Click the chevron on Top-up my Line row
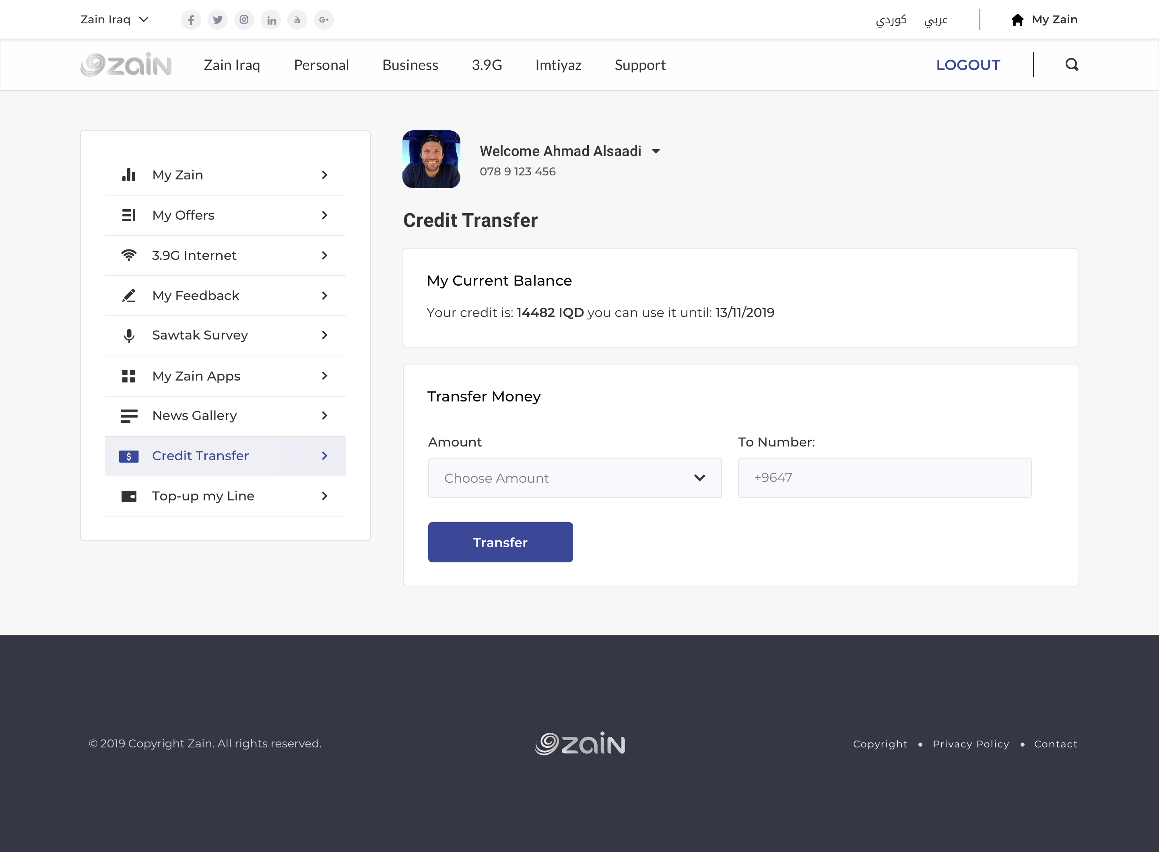 [x=324, y=496]
